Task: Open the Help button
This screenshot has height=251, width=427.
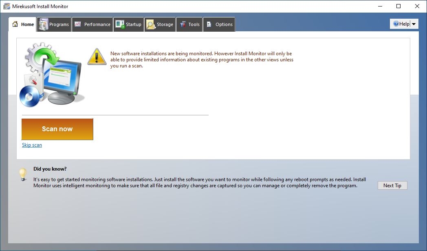Action: point(401,24)
